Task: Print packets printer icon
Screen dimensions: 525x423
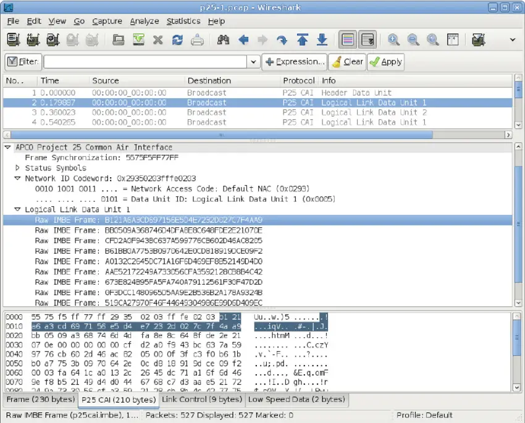Action: point(197,40)
